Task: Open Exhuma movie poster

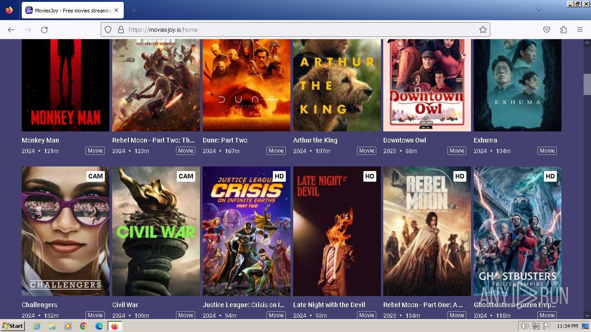Action: tap(518, 85)
